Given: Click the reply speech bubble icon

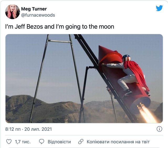Looking at the screenshot, I should tap(41, 142).
